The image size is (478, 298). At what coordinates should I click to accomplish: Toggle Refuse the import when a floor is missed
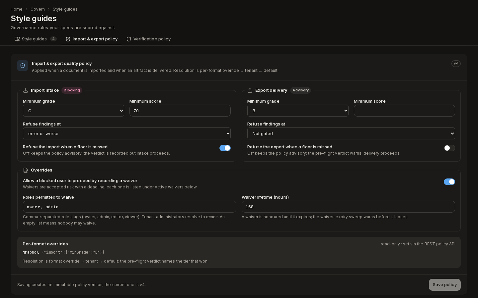click(x=225, y=148)
